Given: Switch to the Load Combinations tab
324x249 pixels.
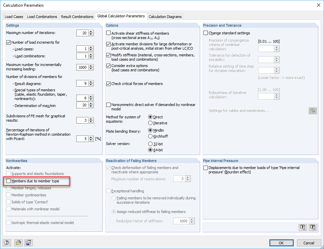Looking at the screenshot, I should pos(42,16).
